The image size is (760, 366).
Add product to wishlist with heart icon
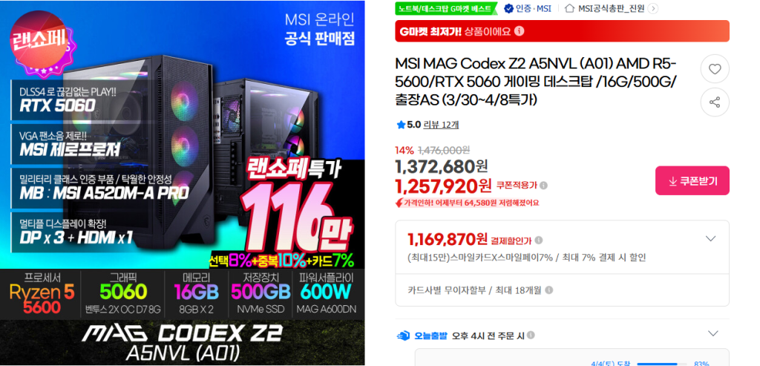715,69
